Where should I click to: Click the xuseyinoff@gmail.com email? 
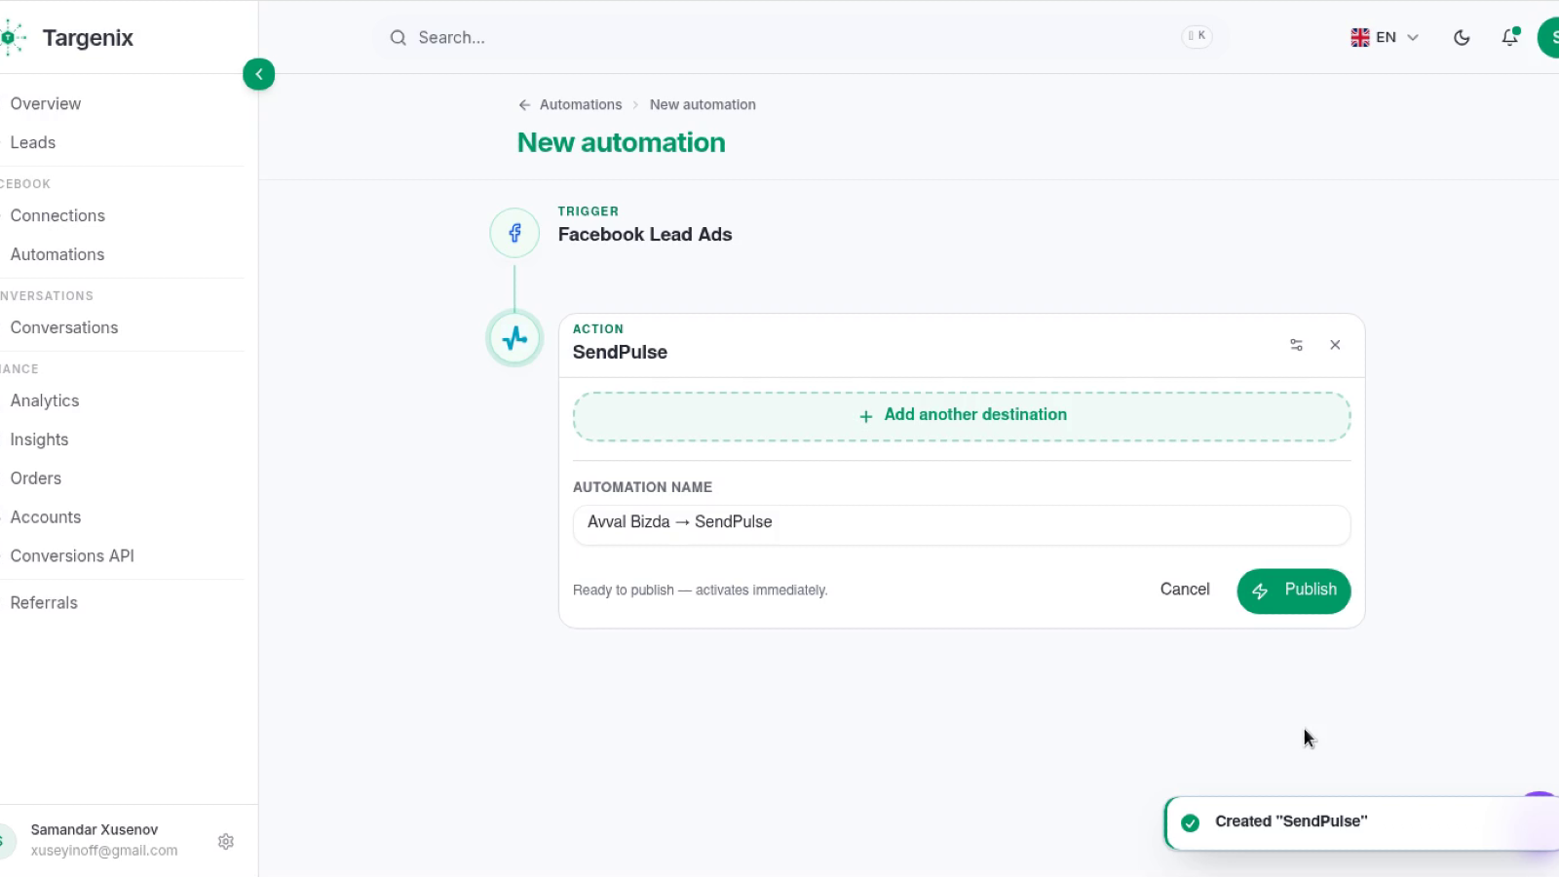[104, 851]
